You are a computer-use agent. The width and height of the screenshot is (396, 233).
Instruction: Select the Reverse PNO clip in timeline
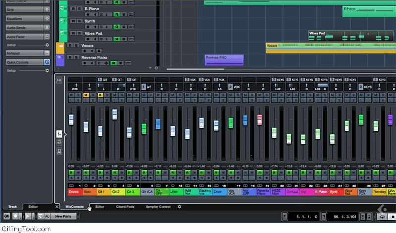coord(224,60)
